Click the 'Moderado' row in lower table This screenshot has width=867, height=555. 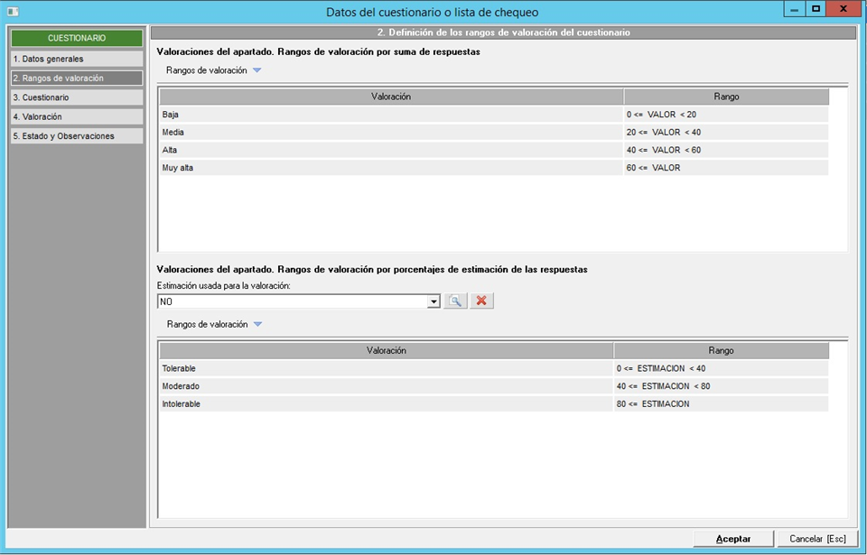(386, 386)
